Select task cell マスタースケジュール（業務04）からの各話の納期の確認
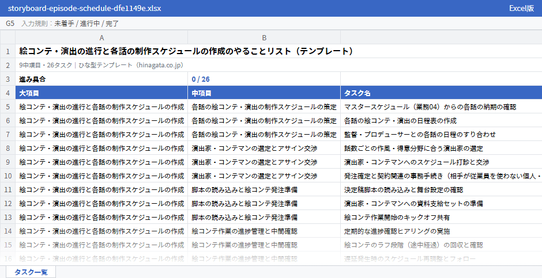542x278 pixels. pyautogui.click(x=442, y=107)
